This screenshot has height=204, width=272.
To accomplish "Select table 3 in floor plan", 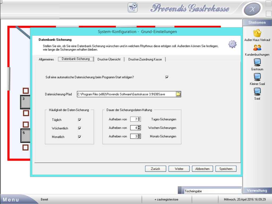I will [25, 102].
